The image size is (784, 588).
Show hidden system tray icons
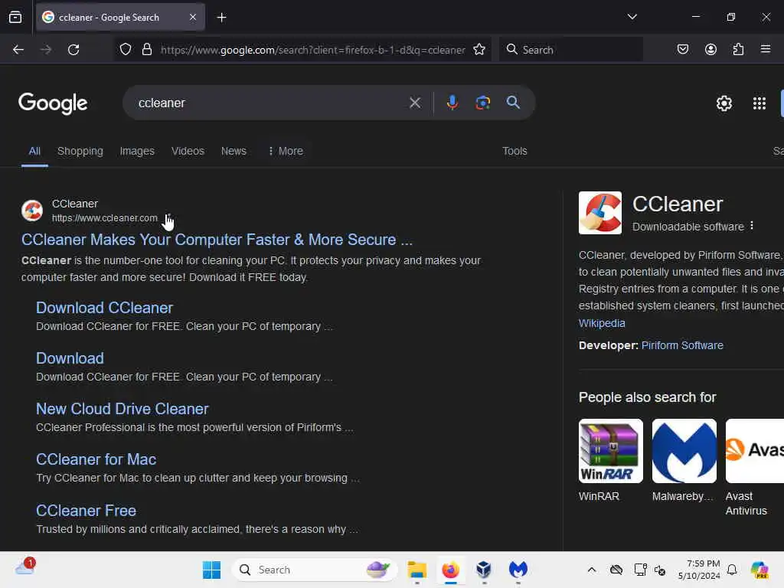[x=592, y=570]
